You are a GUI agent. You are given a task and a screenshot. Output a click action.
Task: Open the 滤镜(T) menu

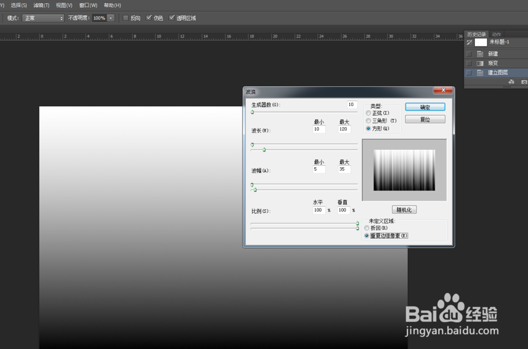pyautogui.click(x=41, y=5)
